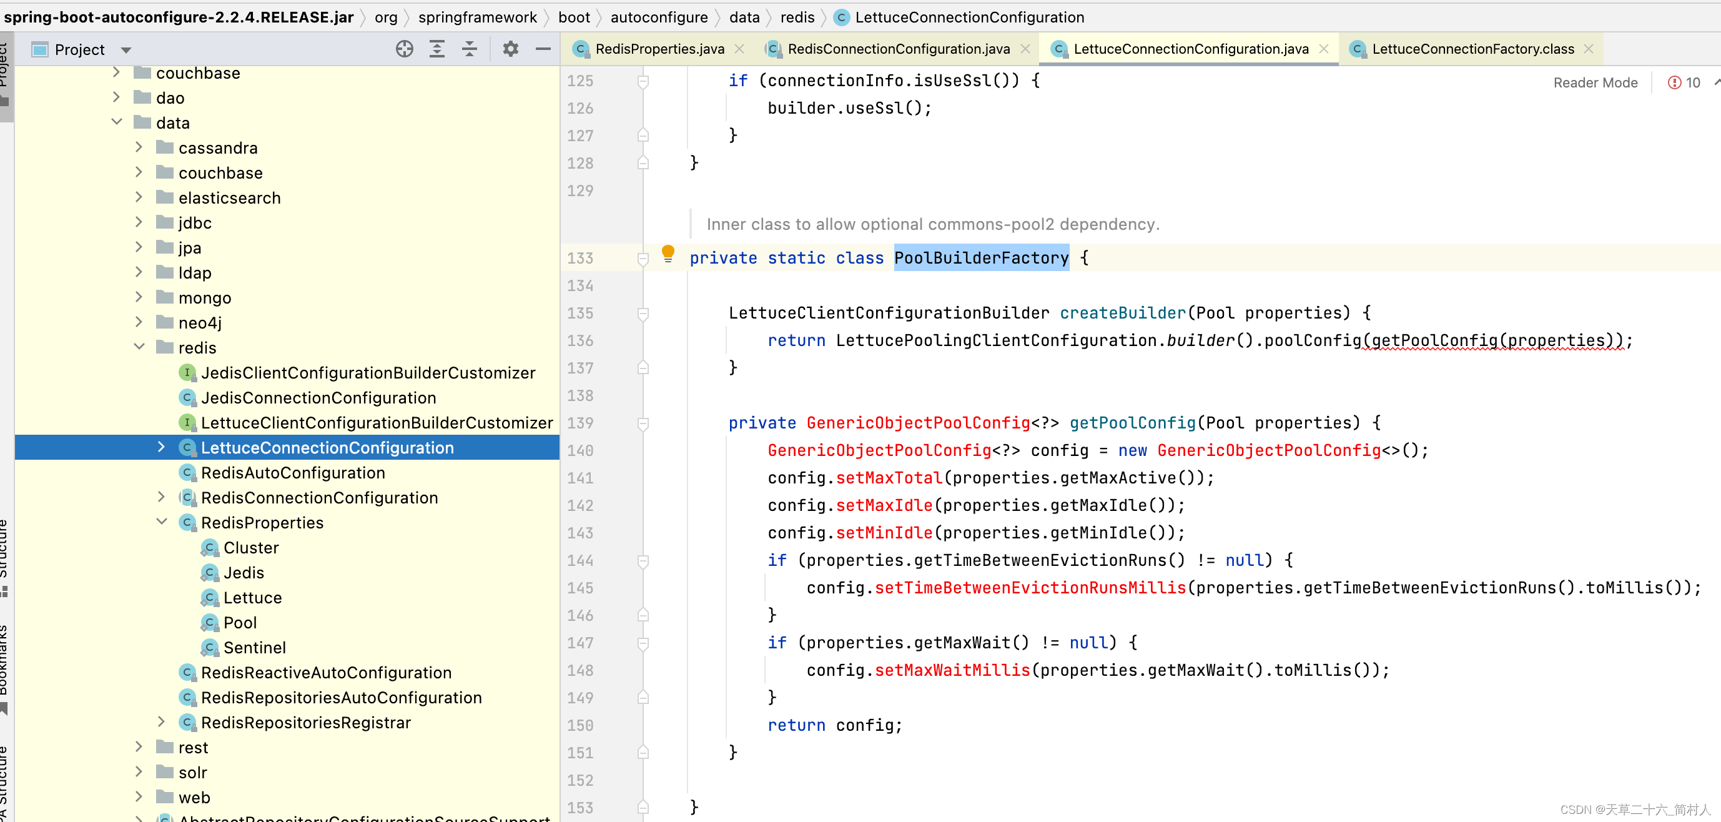This screenshot has width=1721, height=822.
Task: Click the Reader Mode button top right
Action: [x=1594, y=82]
